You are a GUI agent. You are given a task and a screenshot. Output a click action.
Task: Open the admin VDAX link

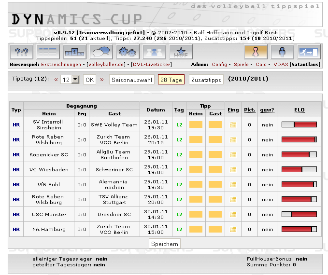coord(281,64)
